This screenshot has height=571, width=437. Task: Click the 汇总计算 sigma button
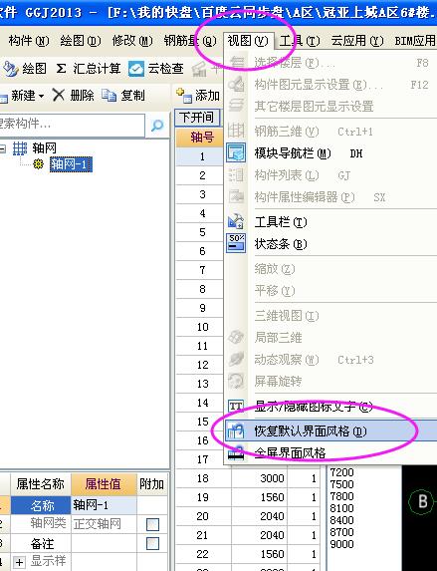pos(88,69)
